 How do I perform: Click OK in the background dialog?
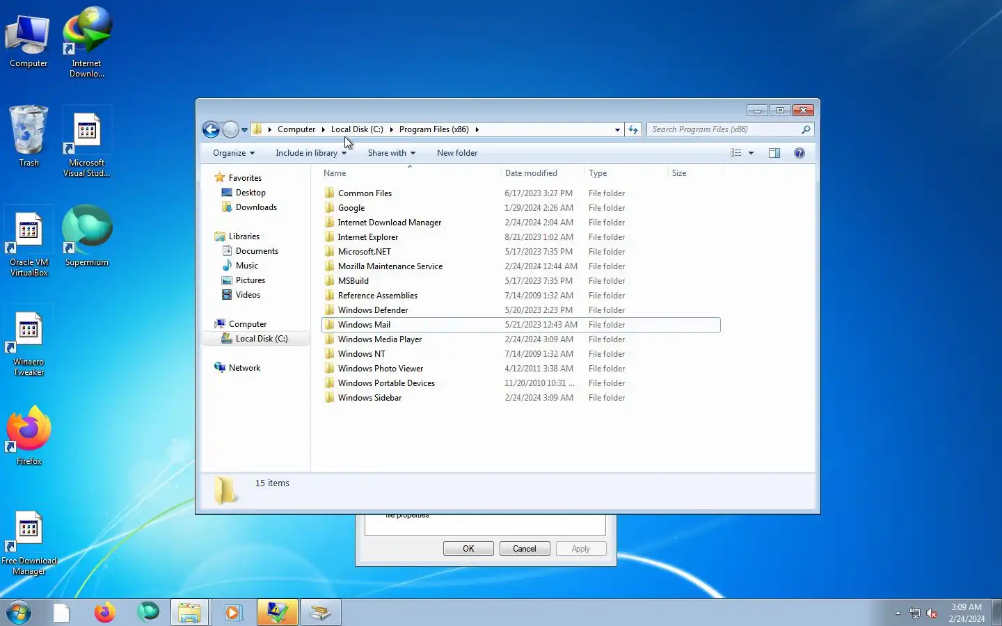pyautogui.click(x=468, y=549)
